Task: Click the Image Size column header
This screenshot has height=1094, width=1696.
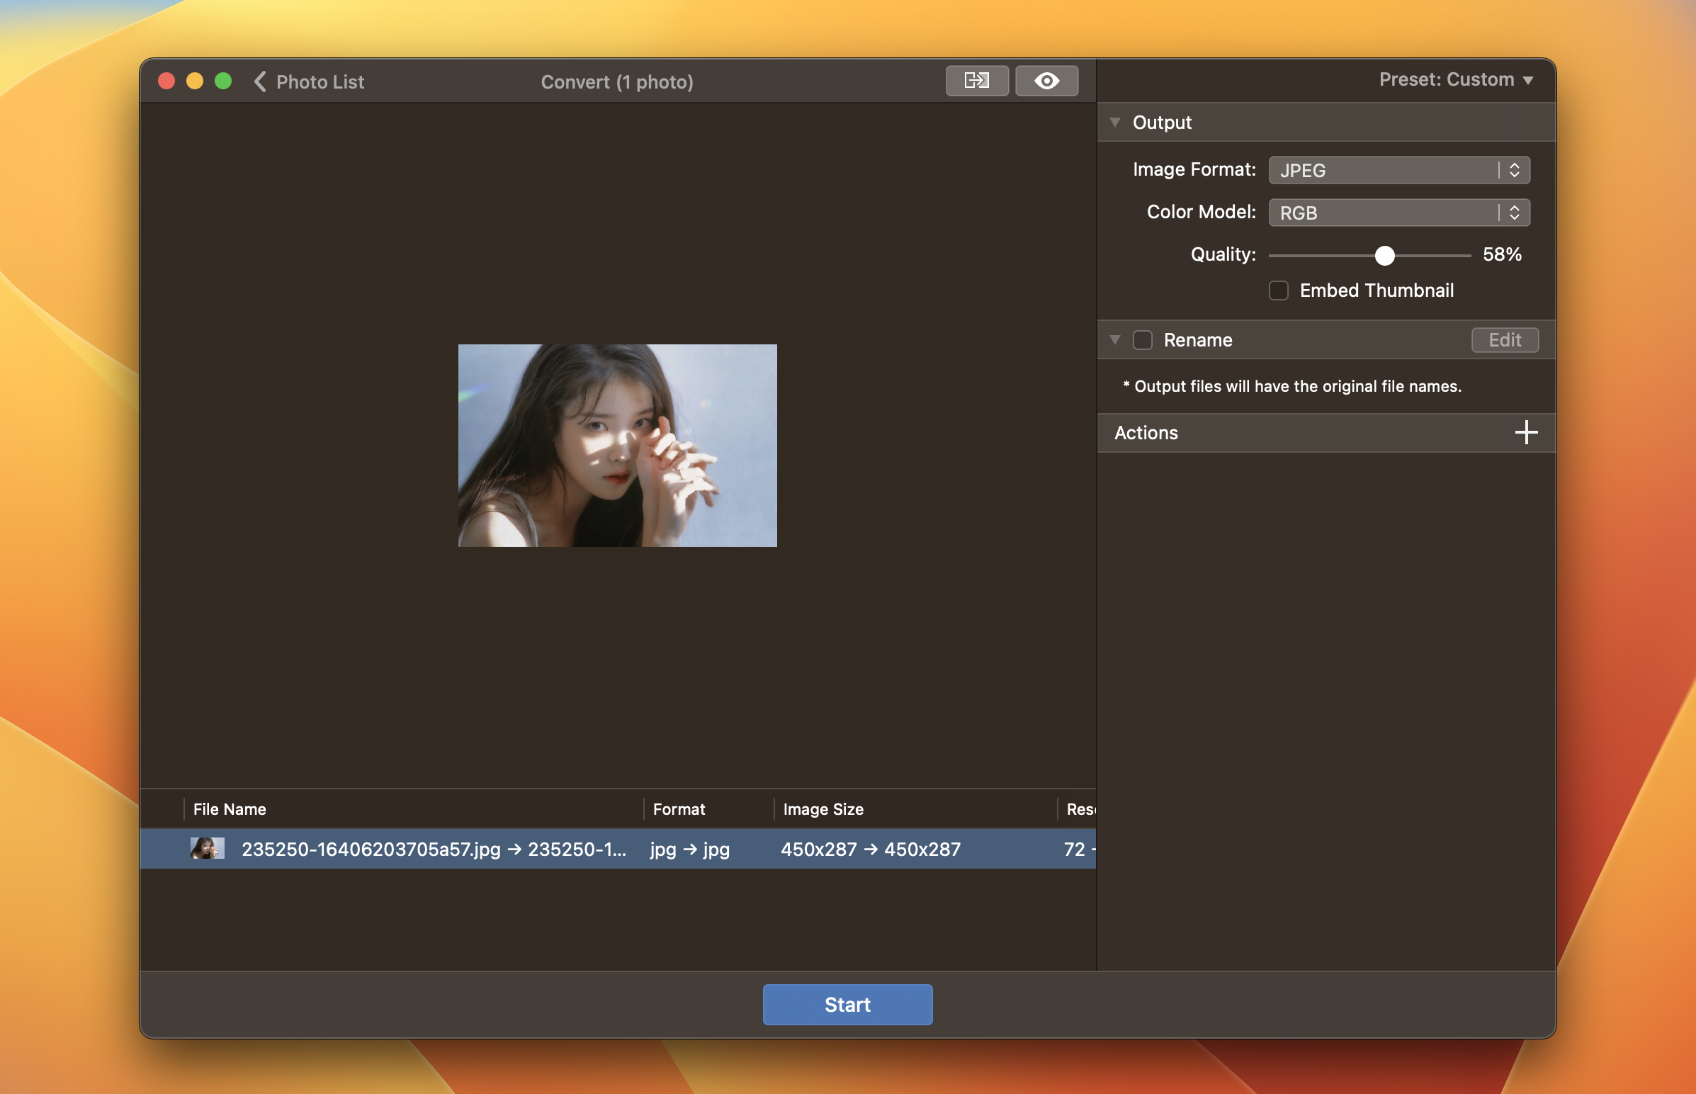Action: [x=823, y=809]
